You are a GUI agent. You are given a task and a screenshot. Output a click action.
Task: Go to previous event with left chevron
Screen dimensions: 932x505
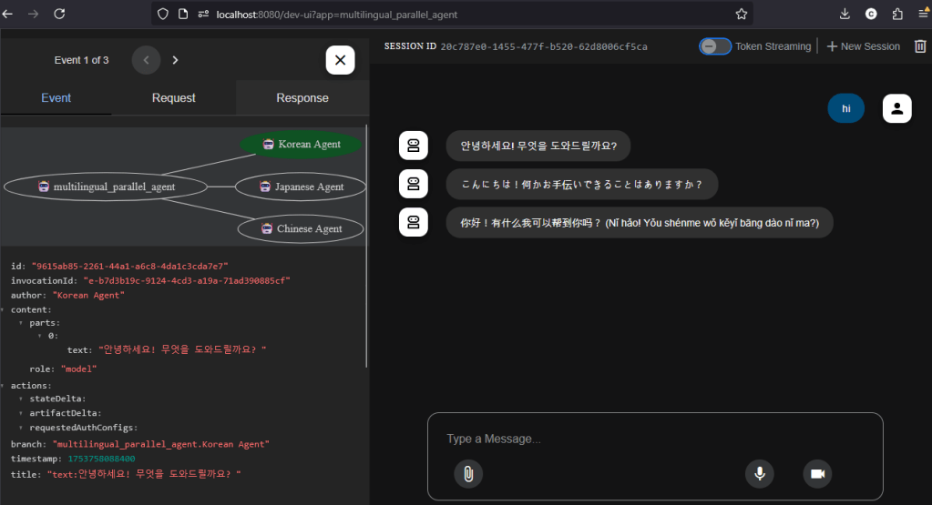point(146,60)
